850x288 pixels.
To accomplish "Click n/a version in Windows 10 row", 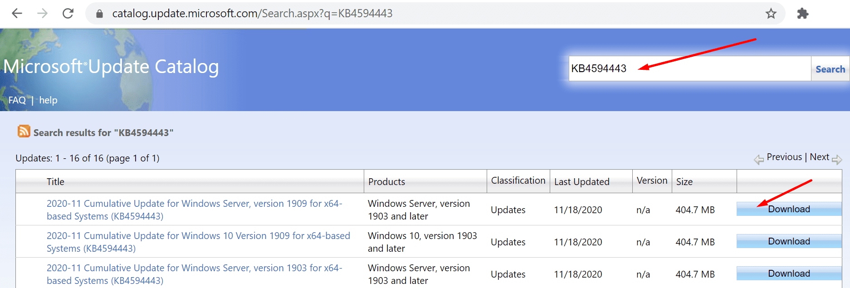I will click(643, 242).
